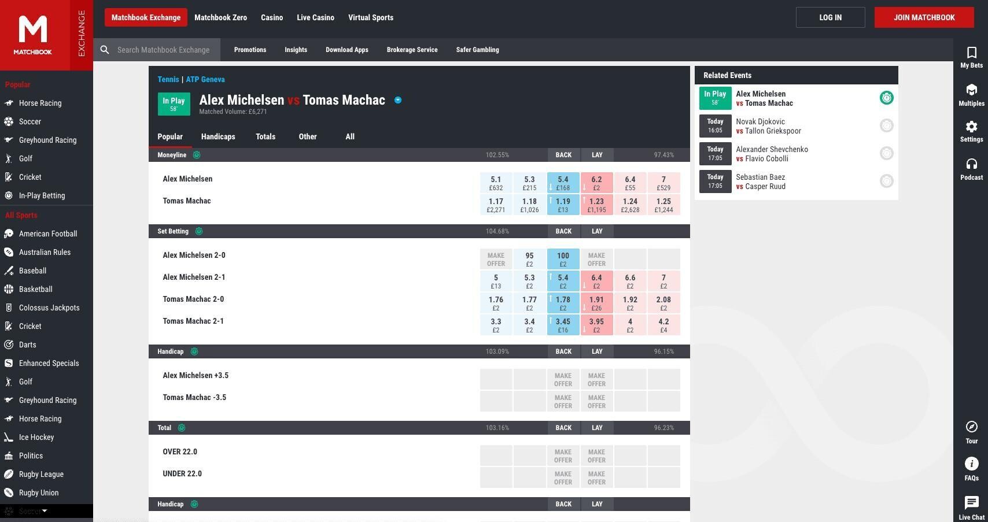The image size is (988, 522).
Task: Select Enhanced Specials in sidebar
Action: click(x=49, y=363)
